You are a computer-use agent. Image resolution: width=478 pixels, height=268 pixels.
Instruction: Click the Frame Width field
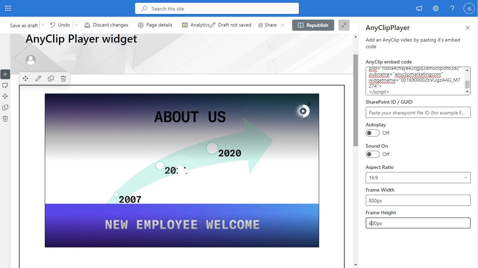418,200
